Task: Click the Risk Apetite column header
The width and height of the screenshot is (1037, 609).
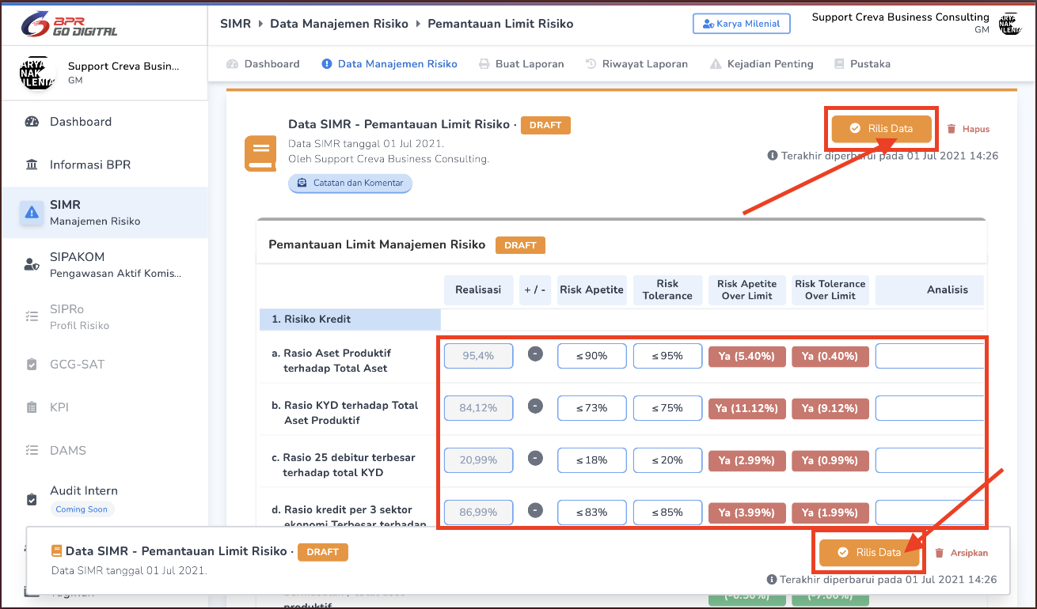Action: pos(591,290)
